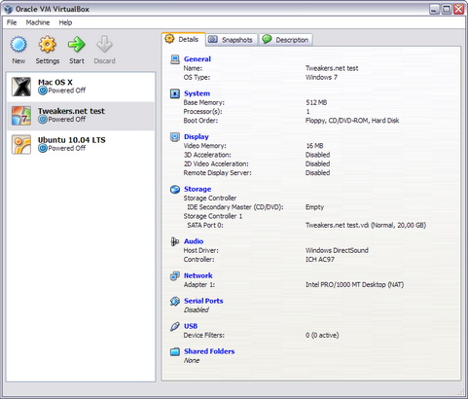Image resolution: width=468 pixels, height=399 pixels.
Task: Click the Host Driver value Windows DirectSound
Action: pos(337,250)
